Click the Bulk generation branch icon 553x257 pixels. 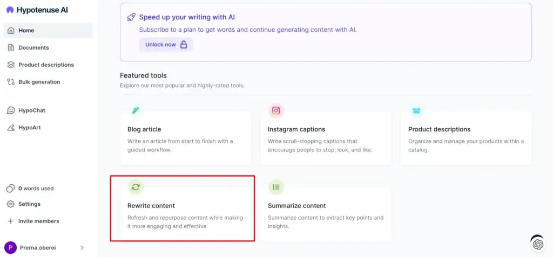pyautogui.click(x=11, y=82)
